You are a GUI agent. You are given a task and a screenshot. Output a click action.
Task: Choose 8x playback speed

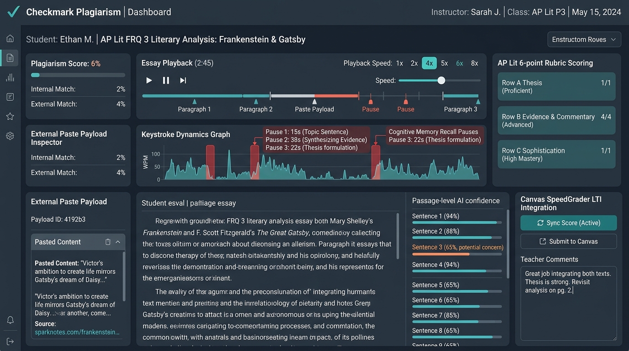(x=474, y=63)
